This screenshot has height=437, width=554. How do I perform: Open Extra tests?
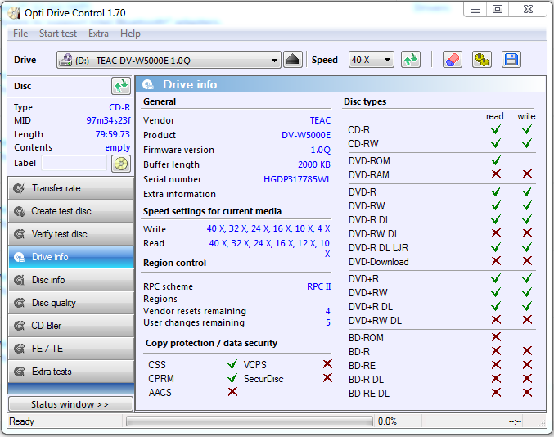click(71, 372)
